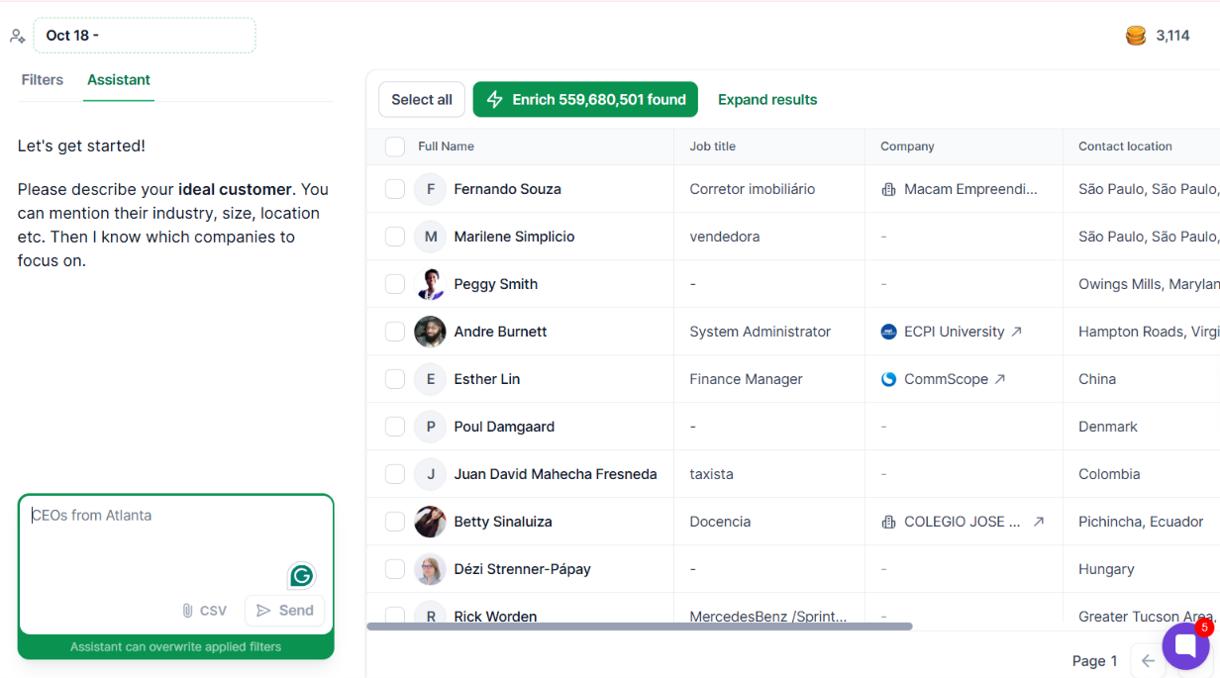Image resolution: width=1220 pixels, height=678 pixels.
Task: Check the Andre Burnett row checkbox
Action: tap(395, 332)
